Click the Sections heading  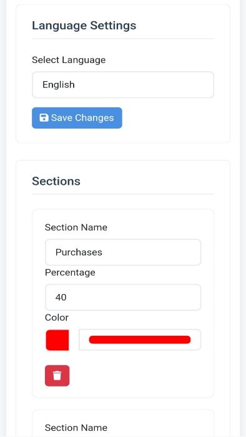tap(56, 181)
